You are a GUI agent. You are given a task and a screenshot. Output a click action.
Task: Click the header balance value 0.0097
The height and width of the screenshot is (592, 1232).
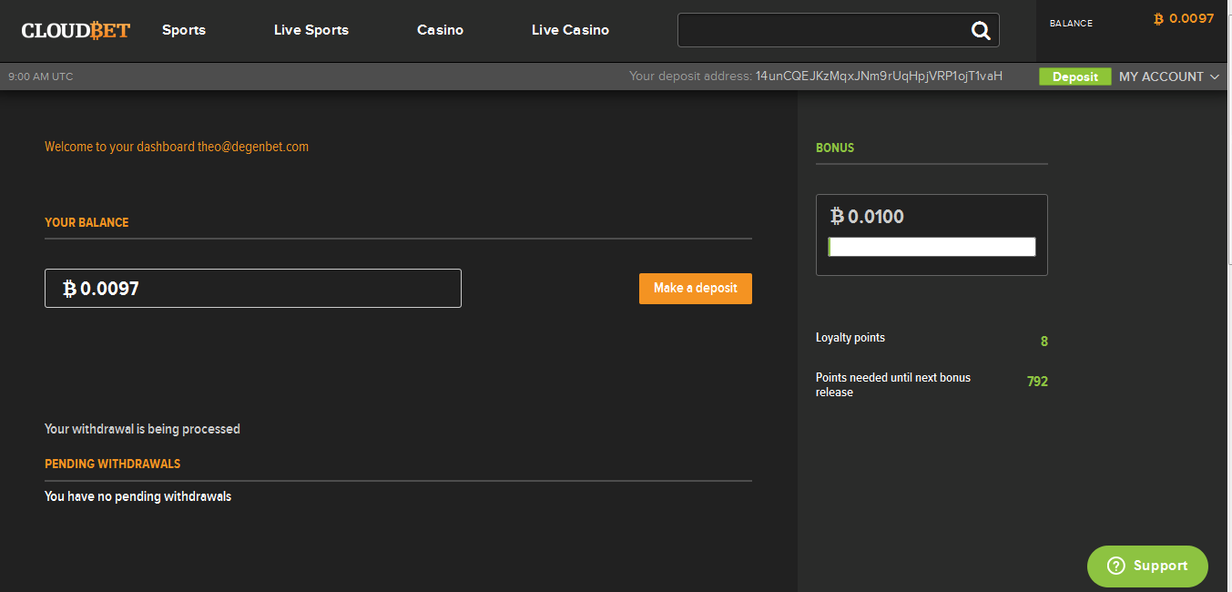(1191, 18)
